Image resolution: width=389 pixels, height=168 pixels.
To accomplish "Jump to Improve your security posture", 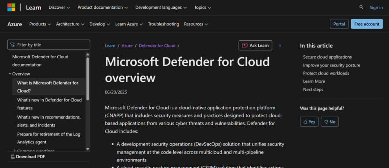I will [x=331, y=65].
